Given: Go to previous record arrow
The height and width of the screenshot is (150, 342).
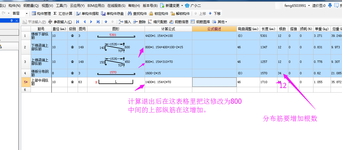Looking at the screenshot, I should (85, 22).
